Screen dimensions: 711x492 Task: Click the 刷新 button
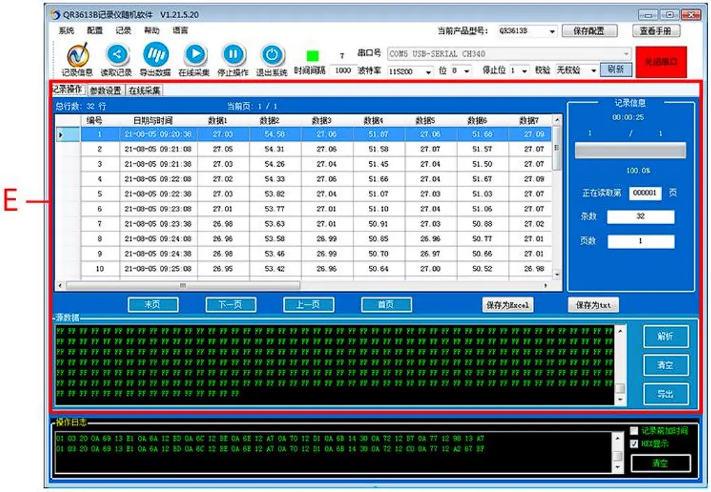click(x=616, y=70)
